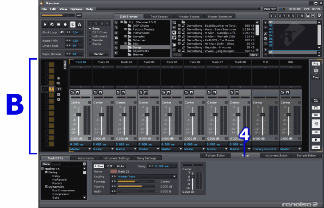Select drive D: in the Disk Browser
The image size is (324, 208).
coord(116,48)
